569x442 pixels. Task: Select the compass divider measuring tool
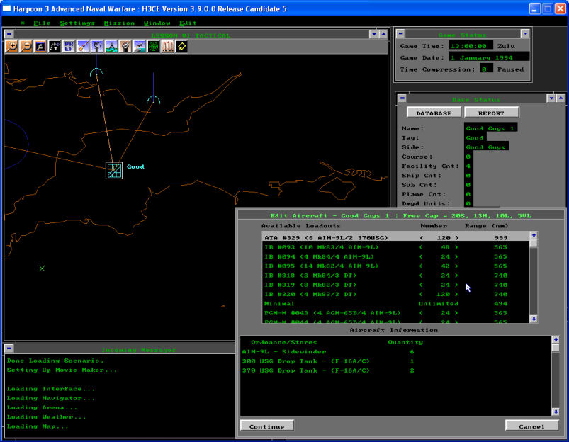click(x=111, y=47)
